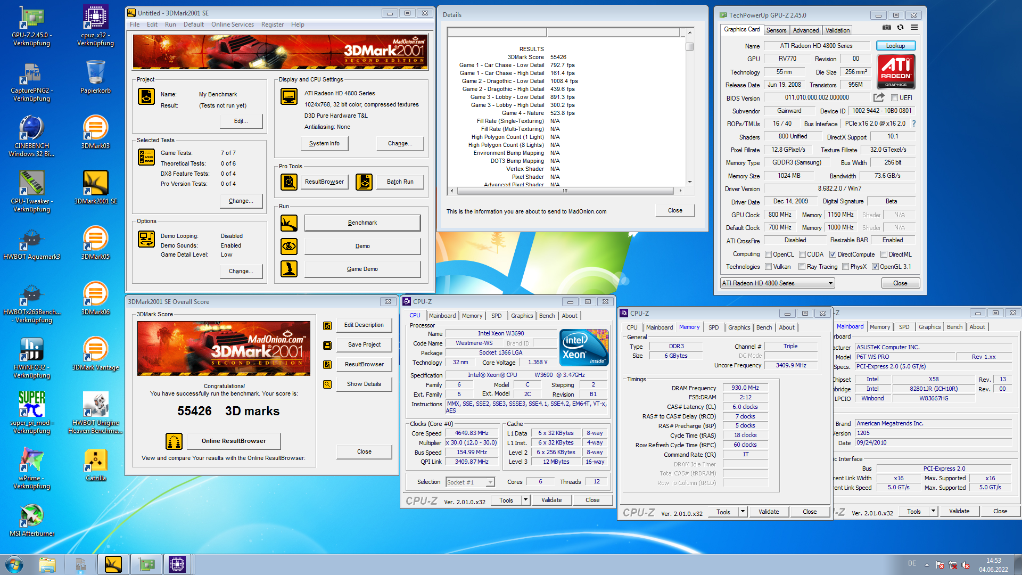This screenshot has height=575, width=1022.
Task: Click the Online ResultBrowser button
Action: (234, 441)
